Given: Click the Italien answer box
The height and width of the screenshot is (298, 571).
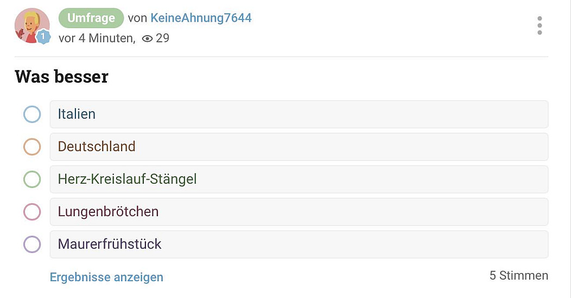Looking at the screenshot, I should [299, 114].
